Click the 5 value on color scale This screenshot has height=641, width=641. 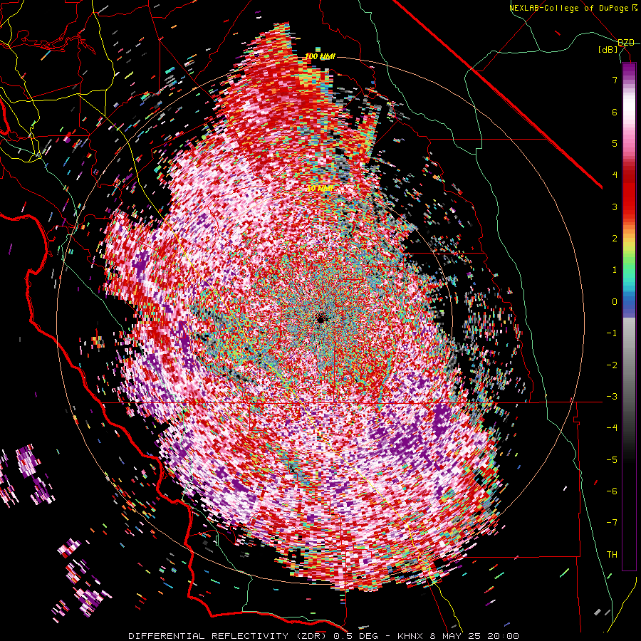pos(615,143)
